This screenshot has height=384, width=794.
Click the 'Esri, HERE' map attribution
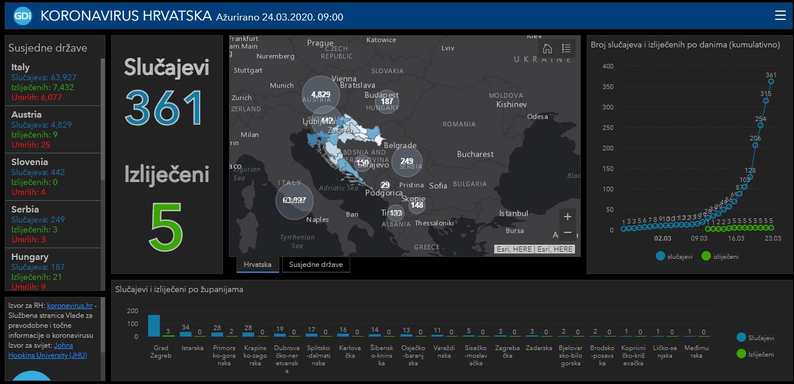(535, 249)
